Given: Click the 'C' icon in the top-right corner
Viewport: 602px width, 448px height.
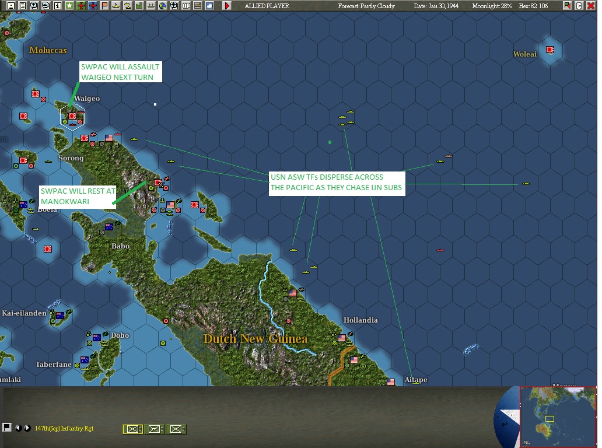Looking at the screenshot, I should coord(579,6).
